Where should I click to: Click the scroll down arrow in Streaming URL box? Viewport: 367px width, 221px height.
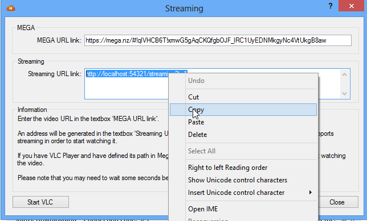(344, 94)
